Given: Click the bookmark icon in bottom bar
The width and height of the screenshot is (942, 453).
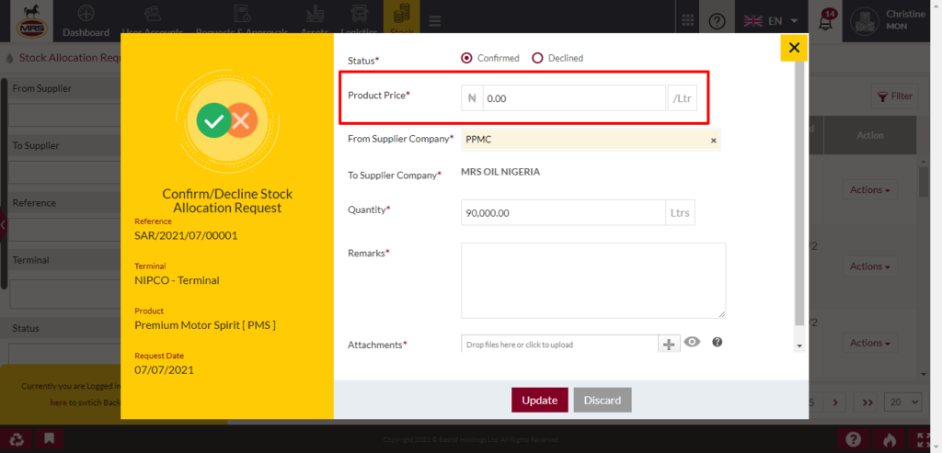Looking at the screenshot, I should point(50,440).
